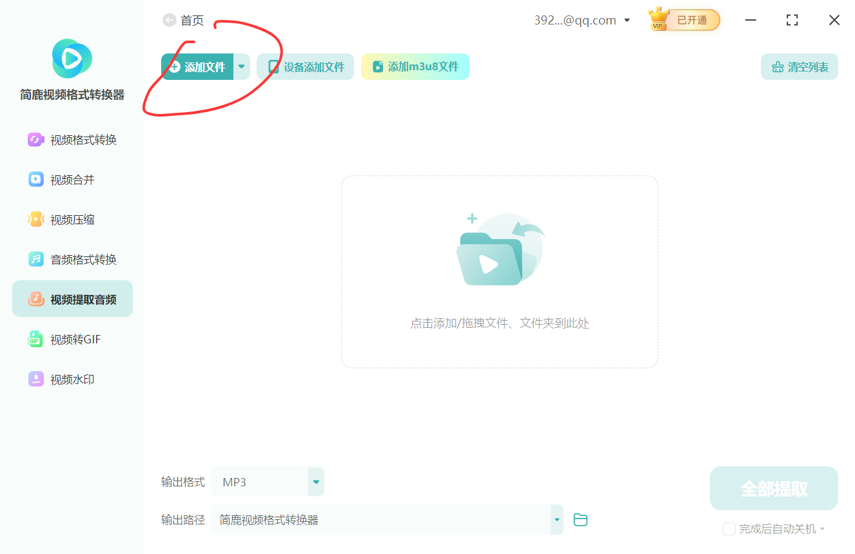Return to 首页 home page
Image resolution: width=855 pixels, height=554 pixels.
[x=183, y=20]
